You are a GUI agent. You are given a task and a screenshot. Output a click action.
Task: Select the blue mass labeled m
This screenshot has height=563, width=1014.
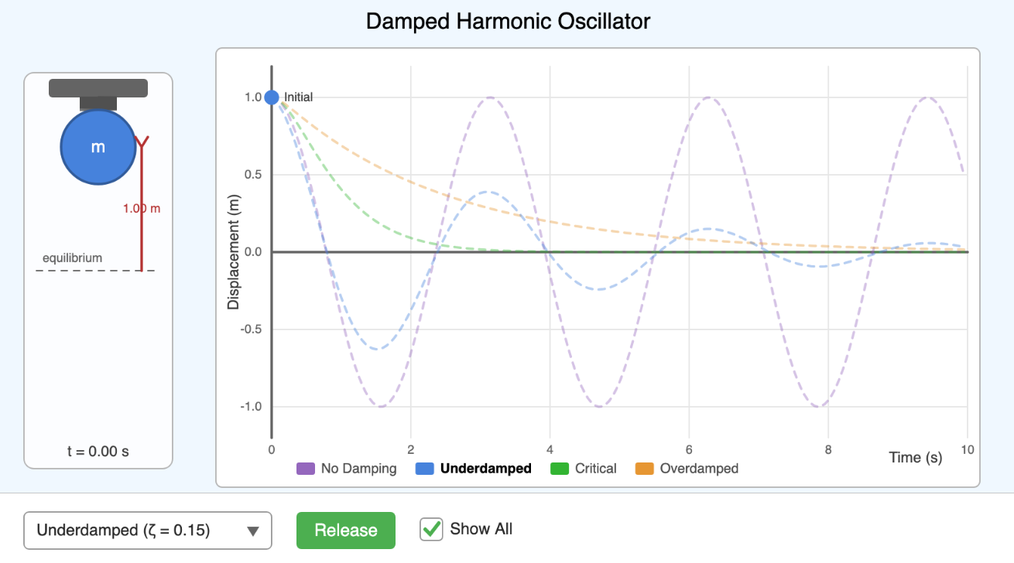pyautogui.click(x=98, y=147)
